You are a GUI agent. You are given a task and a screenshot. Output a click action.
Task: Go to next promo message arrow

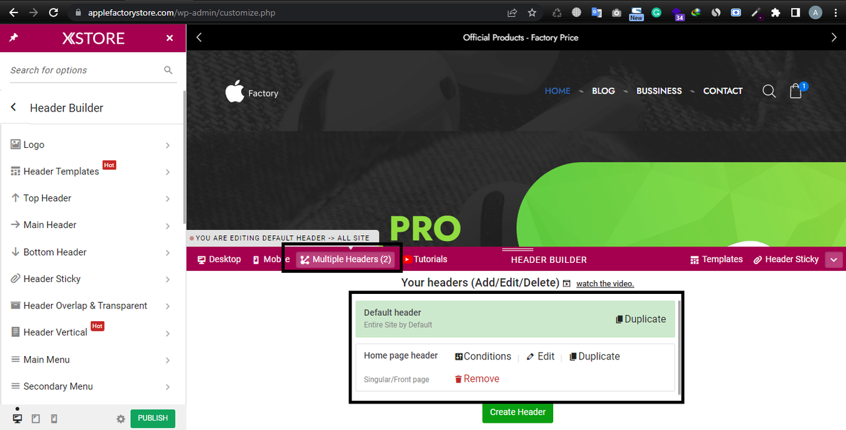[x=833, y=38]
